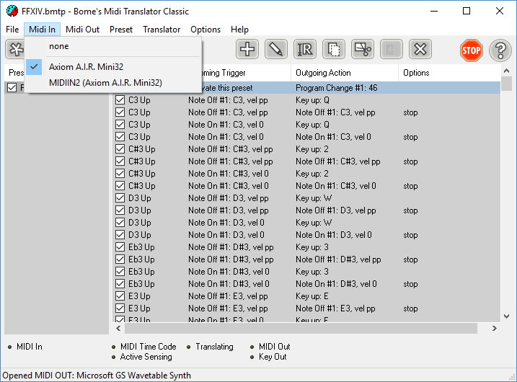Click the Delete X icon in toolbar

click(420, 49)
